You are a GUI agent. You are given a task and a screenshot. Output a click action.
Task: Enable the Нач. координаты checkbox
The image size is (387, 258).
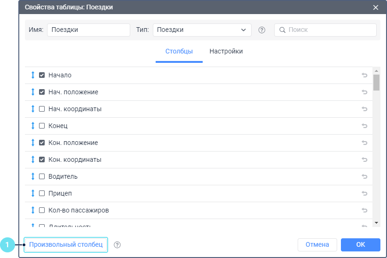42,109
